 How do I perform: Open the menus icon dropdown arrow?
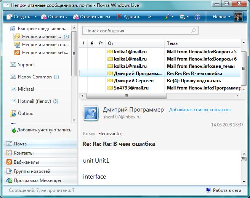coord(187,17)
